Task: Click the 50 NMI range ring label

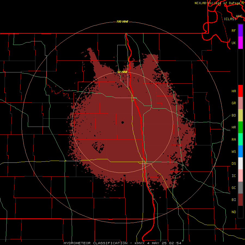Action: [122, 72]
